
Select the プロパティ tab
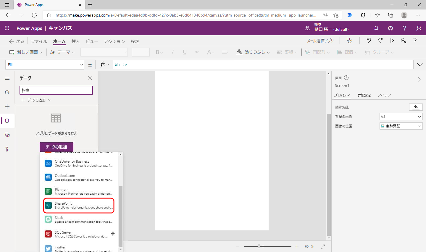tap(342, 95)
